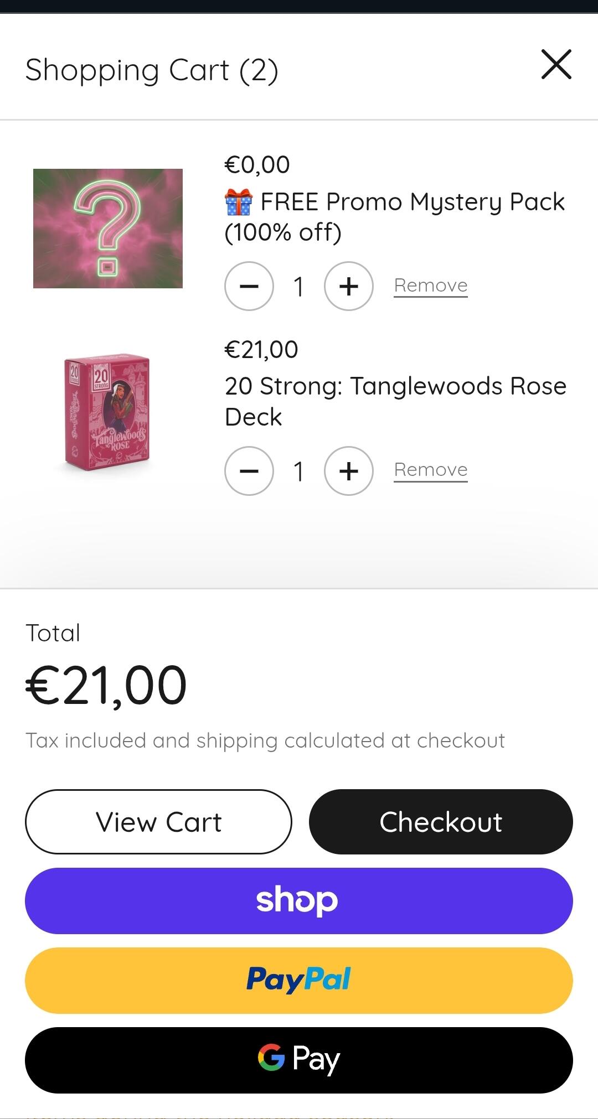Open the mystery pack question mark thumbnail
Image resolution: width=598 pixels, height=1119 pixels.
click(108, 229)
